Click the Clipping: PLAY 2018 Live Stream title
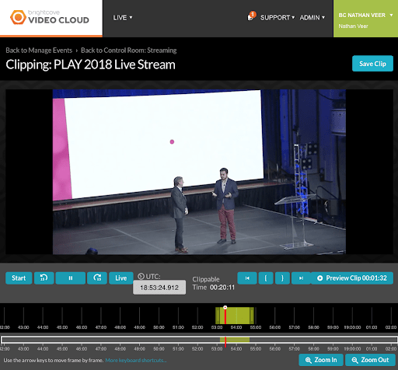The width and height of the screenshot is (398, 370). 90,65
